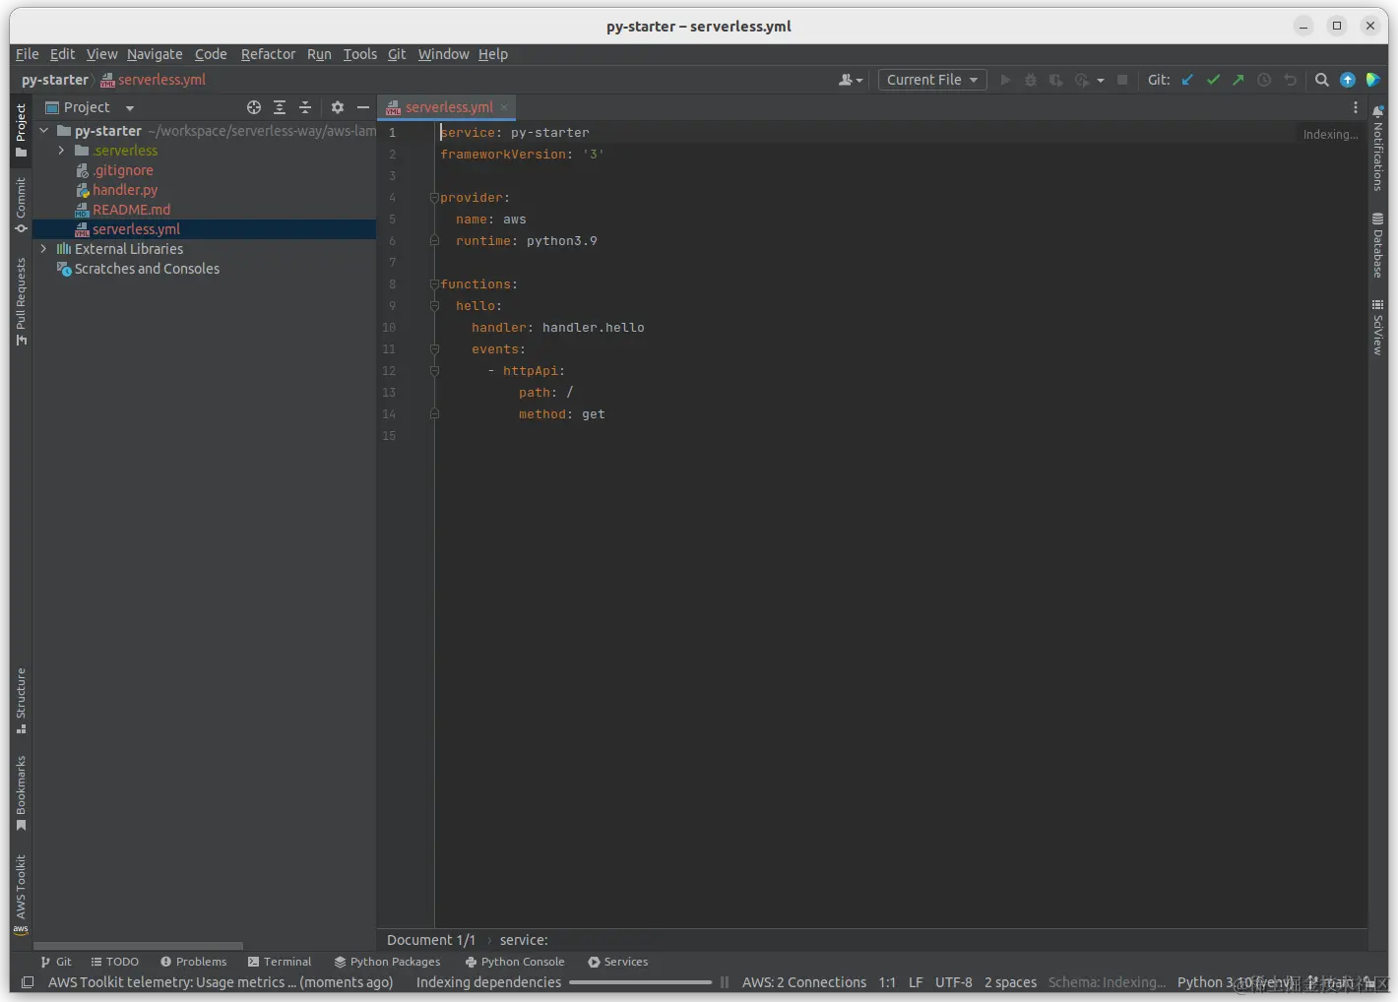Open the Python Packages tool window
This screenshot has height=1002, width=1398.
click(388, 962)
